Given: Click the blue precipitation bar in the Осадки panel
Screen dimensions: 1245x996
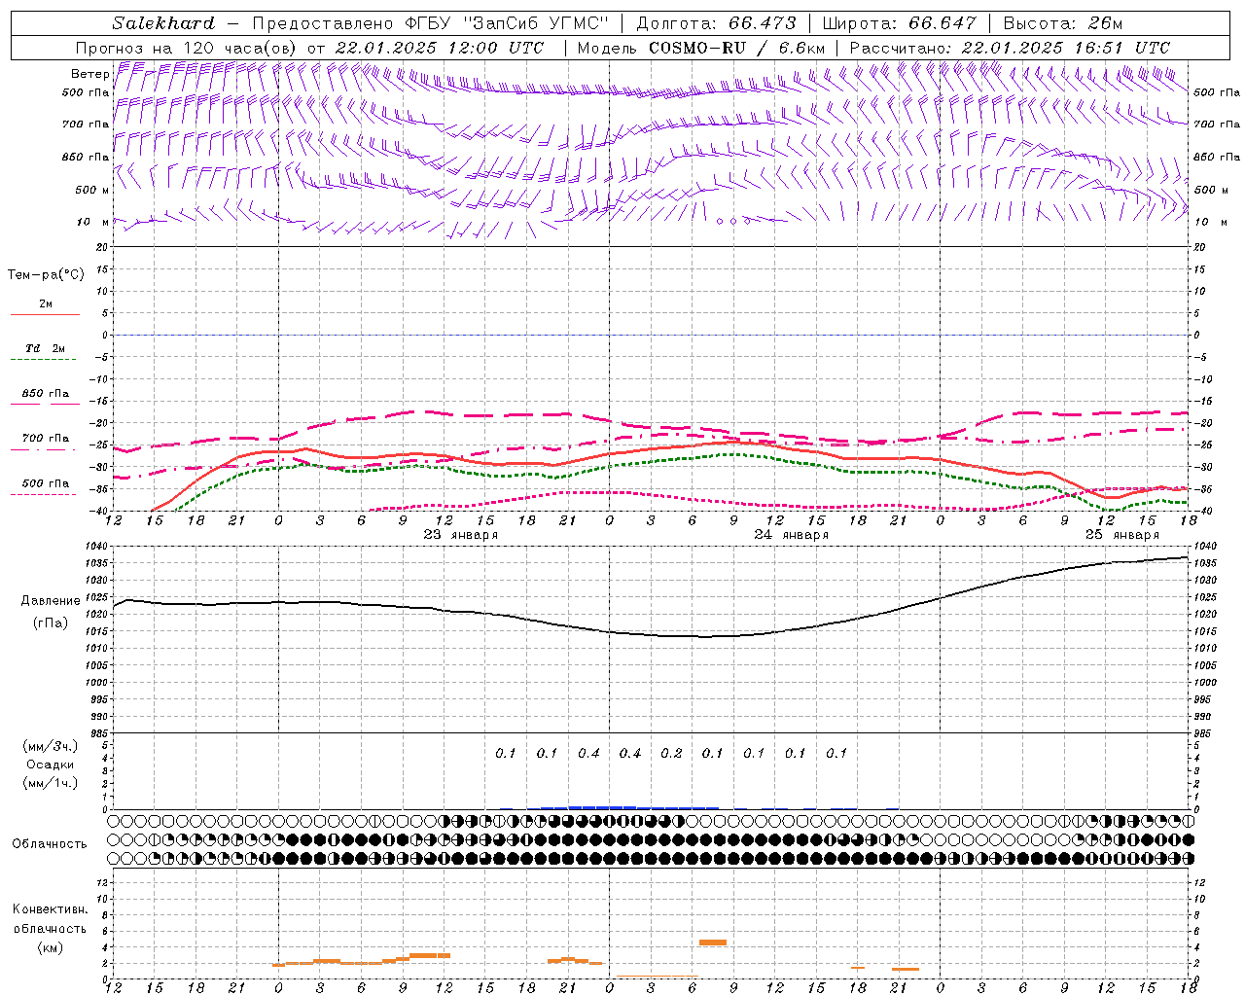Looking at the screenshot, I should (x=629, y=807).
